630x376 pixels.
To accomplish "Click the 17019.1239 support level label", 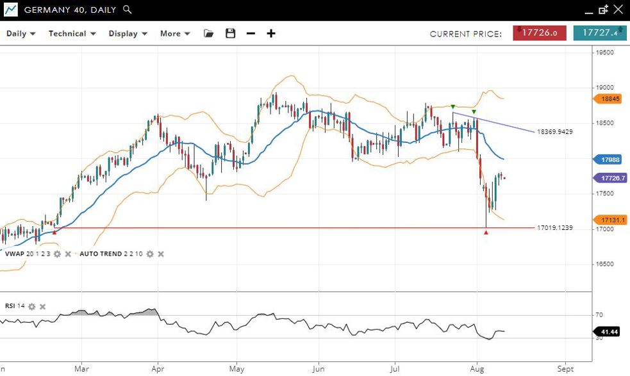I will [x=554, y=228].
